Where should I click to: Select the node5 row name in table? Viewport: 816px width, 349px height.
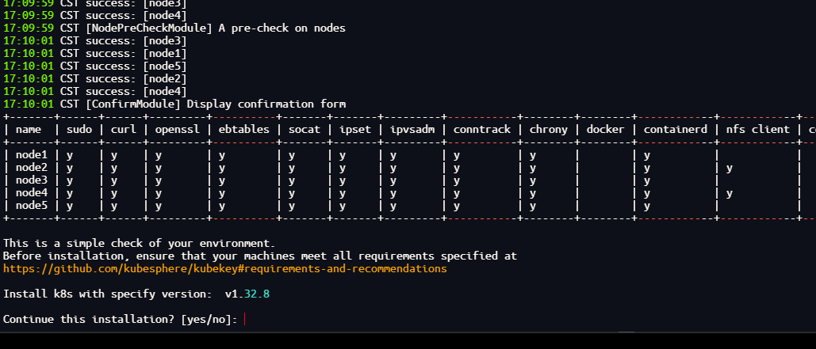click(32, 207)
